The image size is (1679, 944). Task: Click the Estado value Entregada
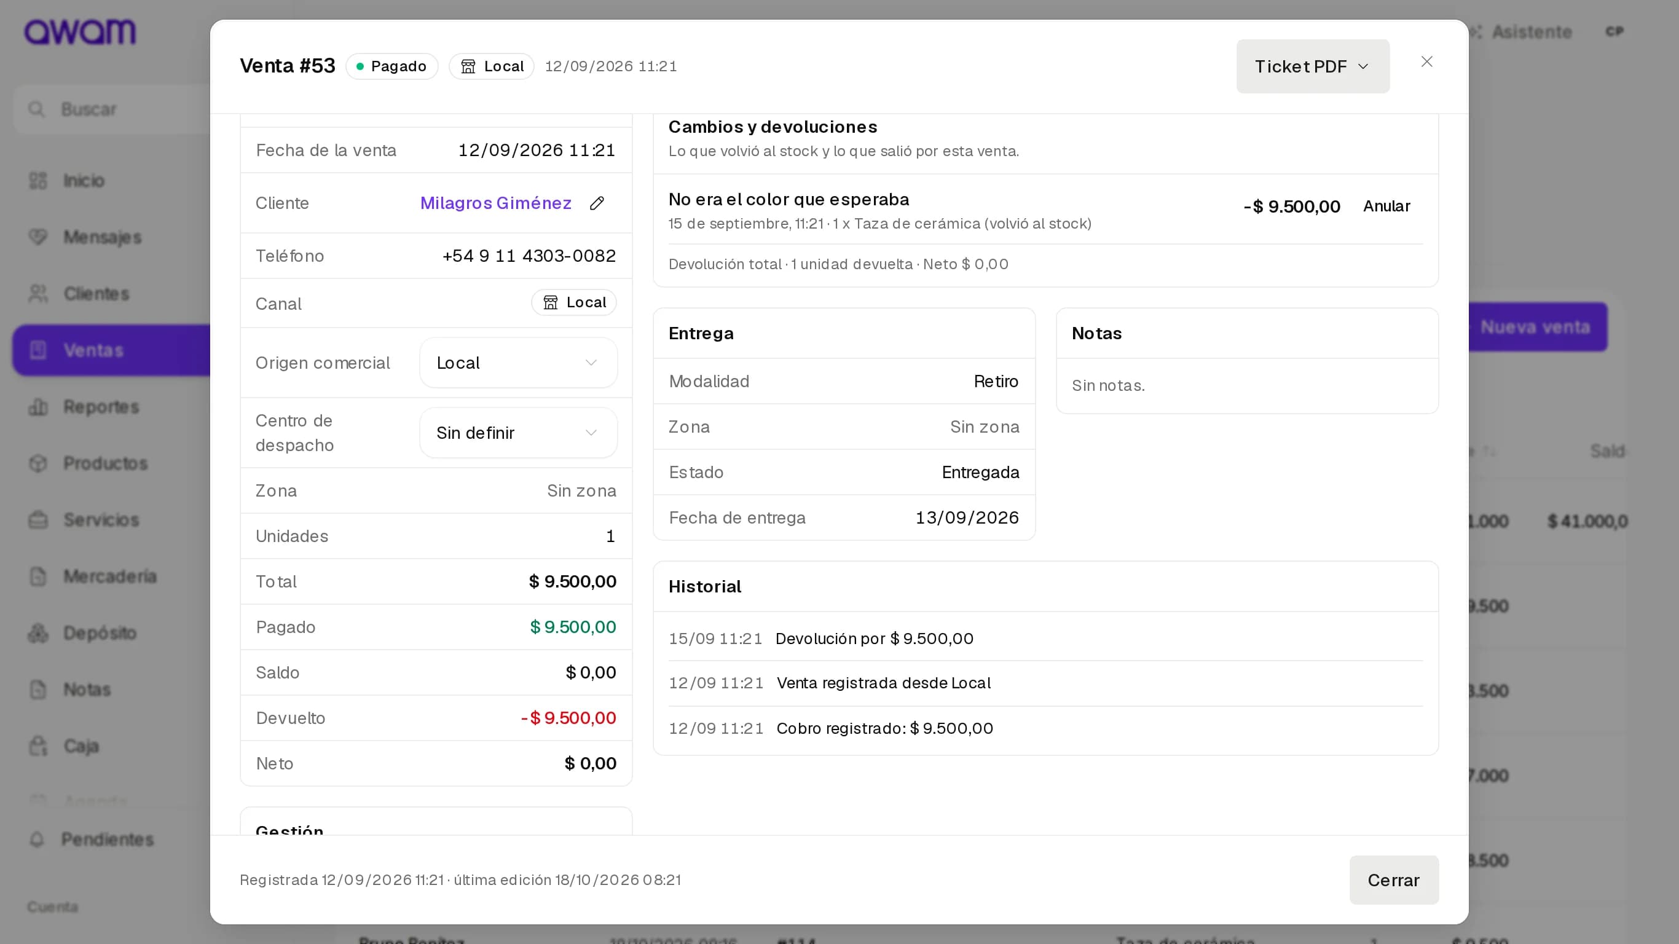point(980,473)
